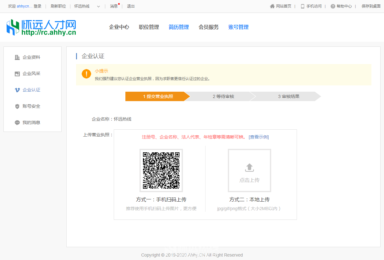The height and width of the screenshot is (260, 384).
Task: Open the 帮助中心 link
Action: click(344, 6)
